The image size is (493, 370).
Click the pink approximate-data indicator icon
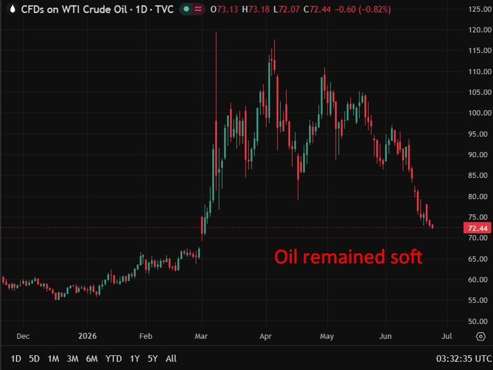click(198, 9)
